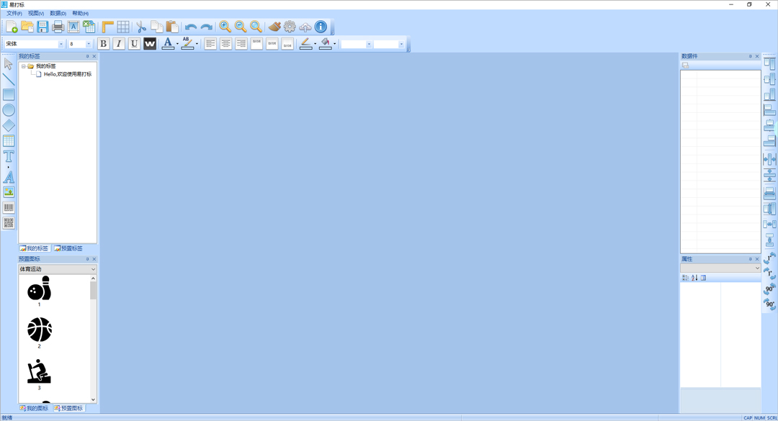
Task: Select the basketball icon thumbnail
Action: (x=39, y=330)
